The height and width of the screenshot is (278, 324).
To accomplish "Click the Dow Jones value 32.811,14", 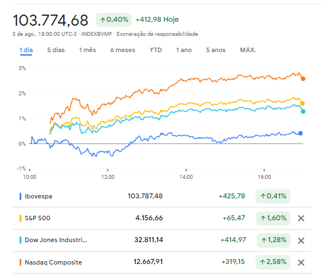I will coord(149,240).
